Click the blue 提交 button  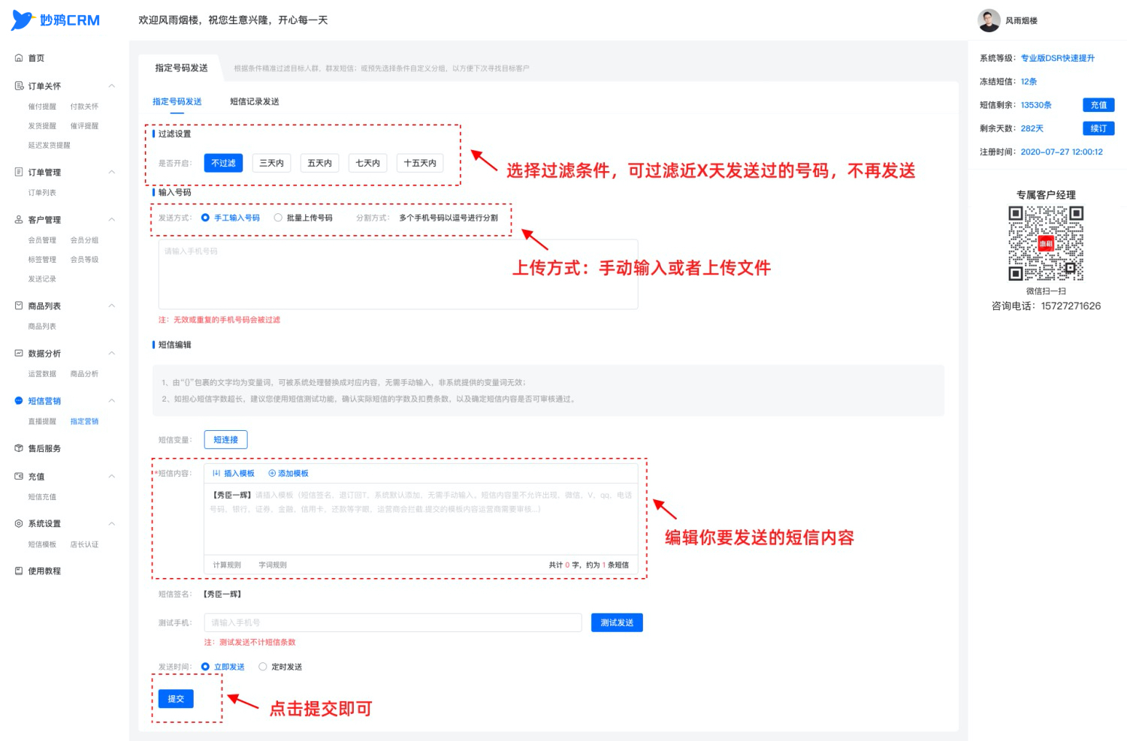pos(176,698)
